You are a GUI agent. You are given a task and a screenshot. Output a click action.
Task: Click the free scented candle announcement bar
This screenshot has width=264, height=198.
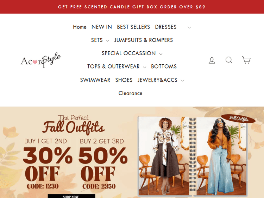coord(132,7)
